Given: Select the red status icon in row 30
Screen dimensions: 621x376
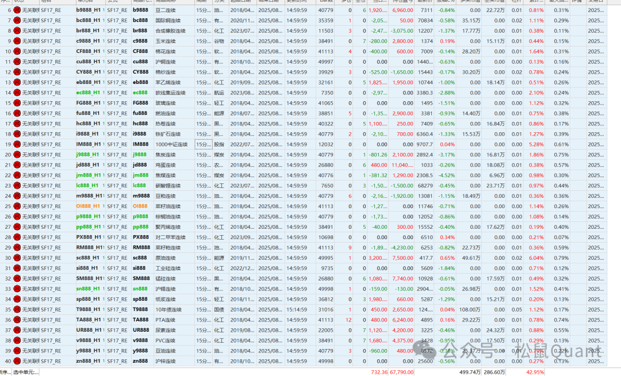Looking at the screenshot, I should (17, 258).
